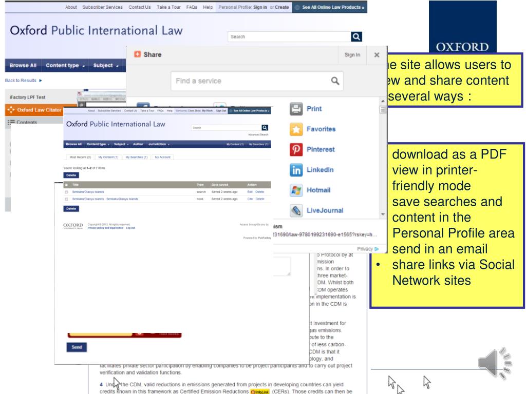Click the Favorites label in the share list
The width and height of the screenshot is (526, 394).
point(321,129)
